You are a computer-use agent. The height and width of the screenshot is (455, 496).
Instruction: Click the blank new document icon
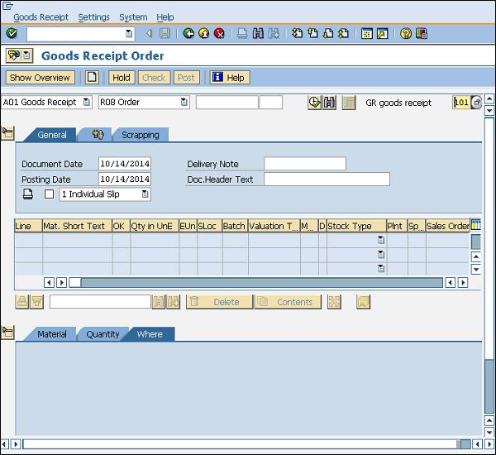coord(92,78)
